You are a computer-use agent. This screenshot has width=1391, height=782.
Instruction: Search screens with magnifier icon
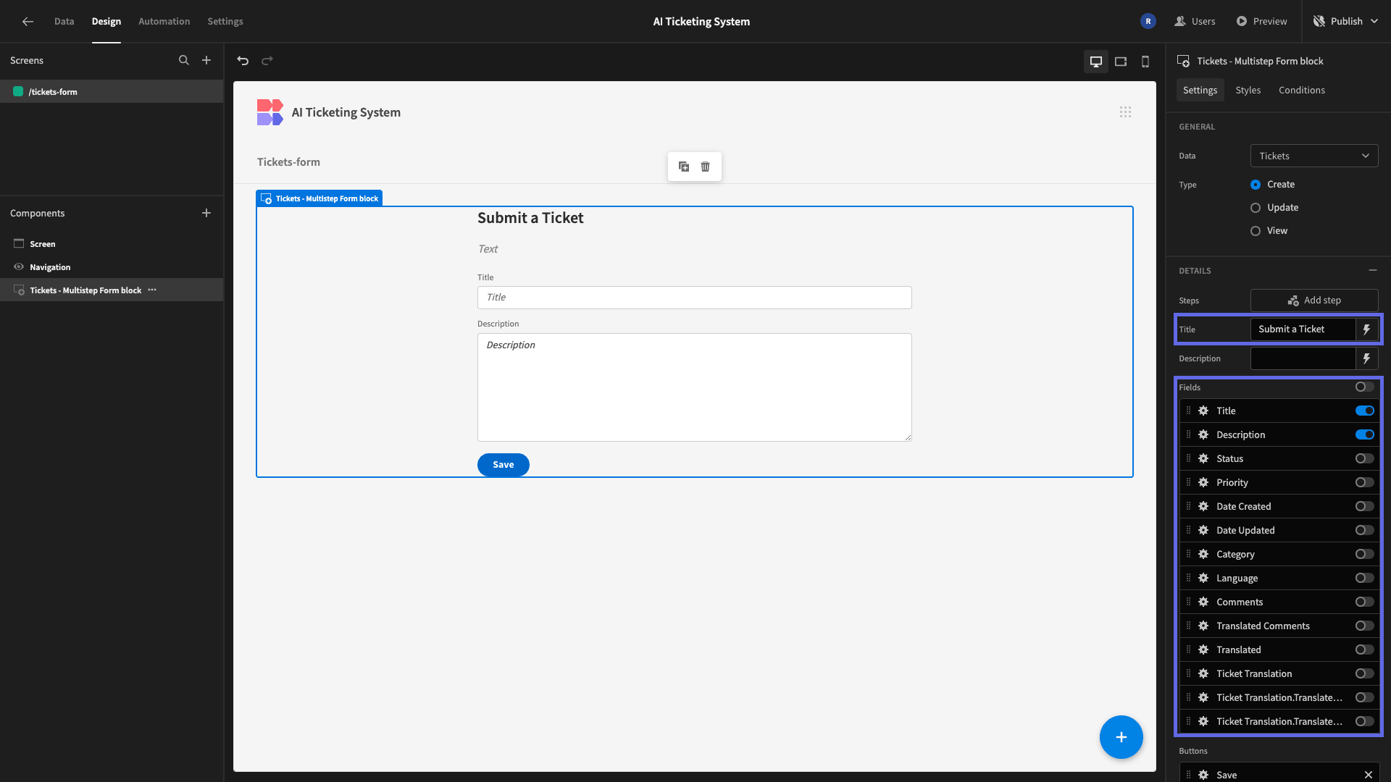pos(184,61)
